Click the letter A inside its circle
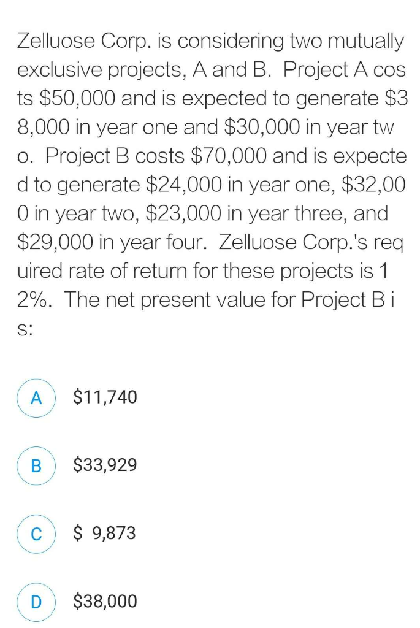 coord(36,398)
